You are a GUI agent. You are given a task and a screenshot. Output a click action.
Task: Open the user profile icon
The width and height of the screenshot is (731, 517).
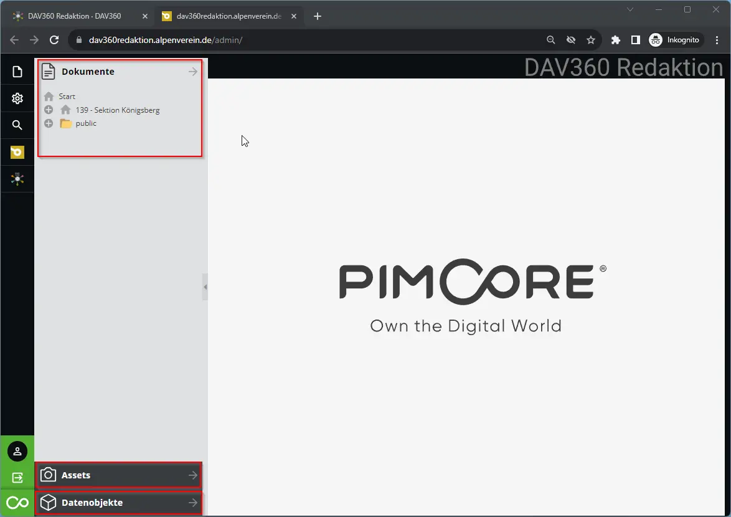17,452
